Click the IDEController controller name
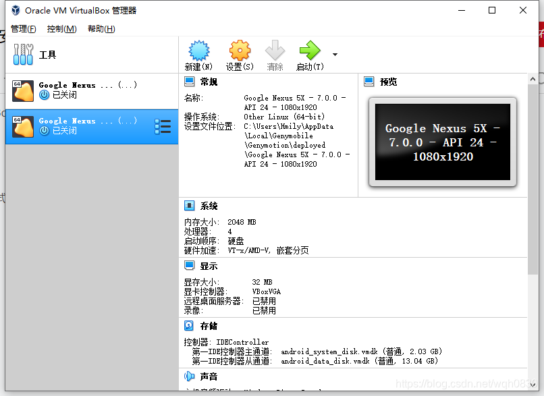 (x=242, y=342)
